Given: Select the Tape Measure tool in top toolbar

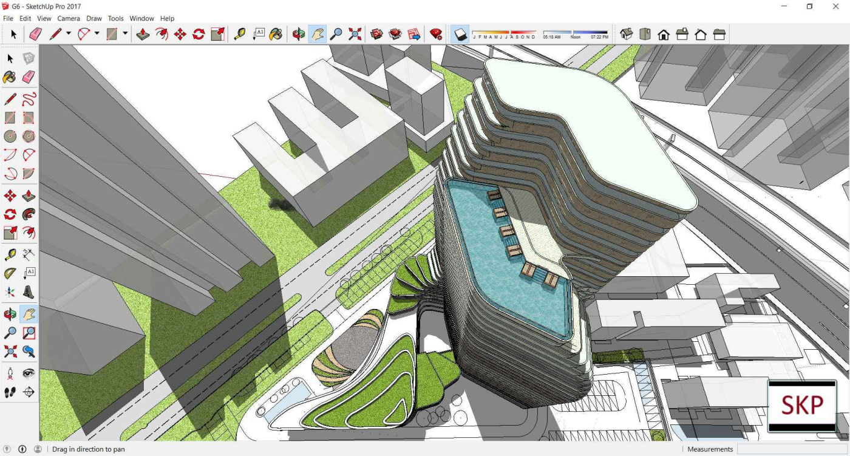Looking at the screenshot, I should 240,35.
